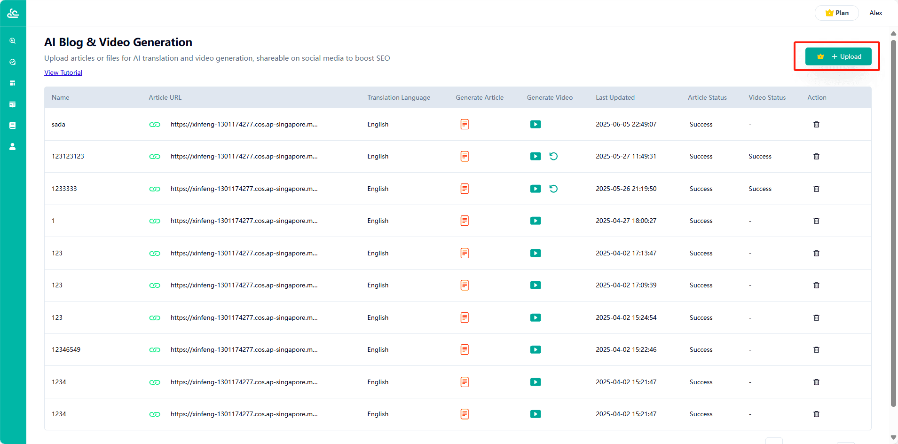Delete row updated 2025-04-02 17:13:47
Image resolution: width=898 pixels, height=444 pixels.
(x=816, y=253)
